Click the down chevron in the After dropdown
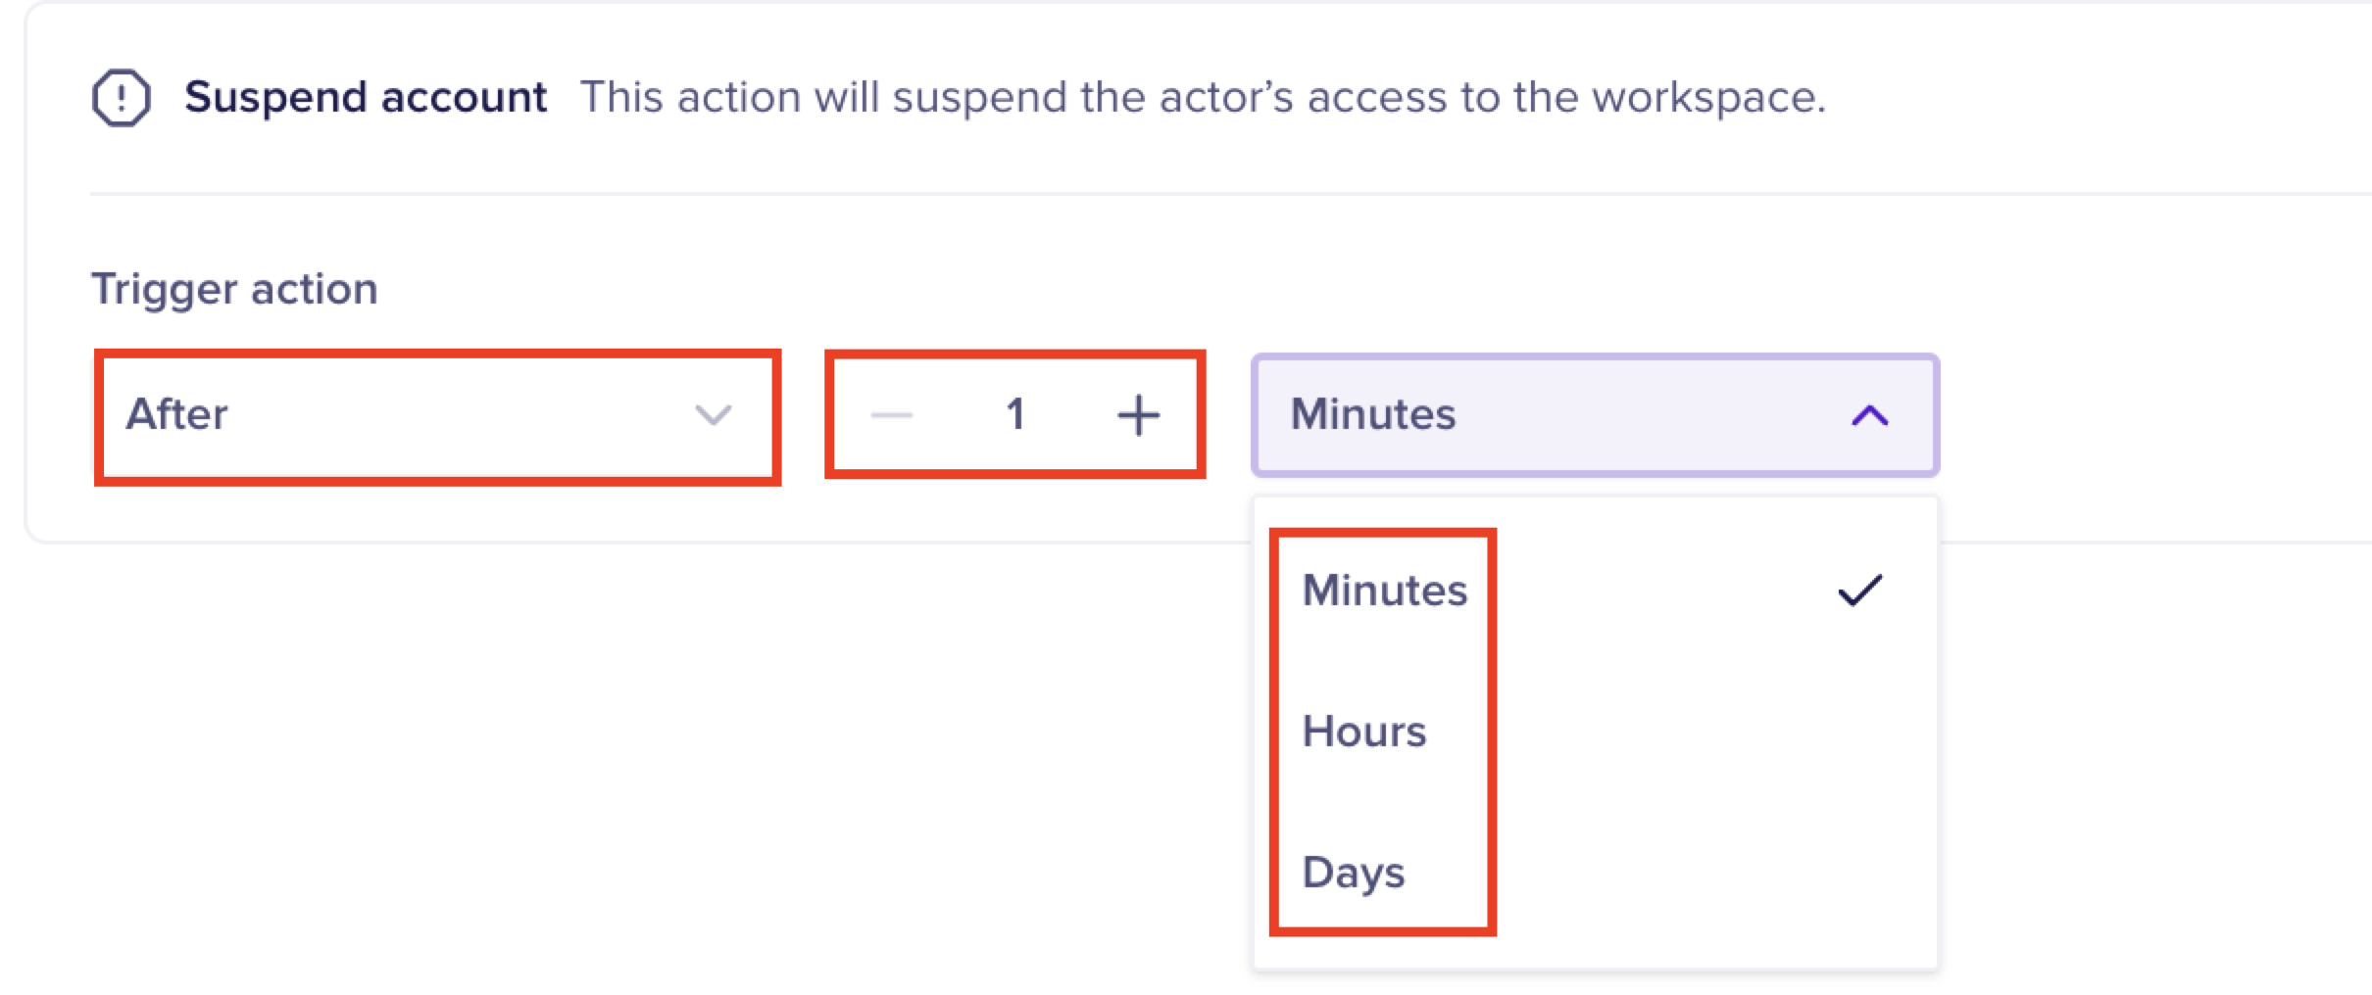Screen dimensions: 2372x995 click(x=713, y=415)
